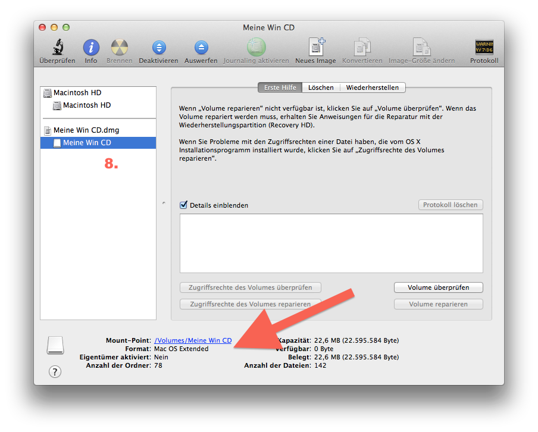Click the 'Anzahl der Dateien: 142' value
Image resolution: width=538 pixels, height=432 pixels.
click(320, 365)
